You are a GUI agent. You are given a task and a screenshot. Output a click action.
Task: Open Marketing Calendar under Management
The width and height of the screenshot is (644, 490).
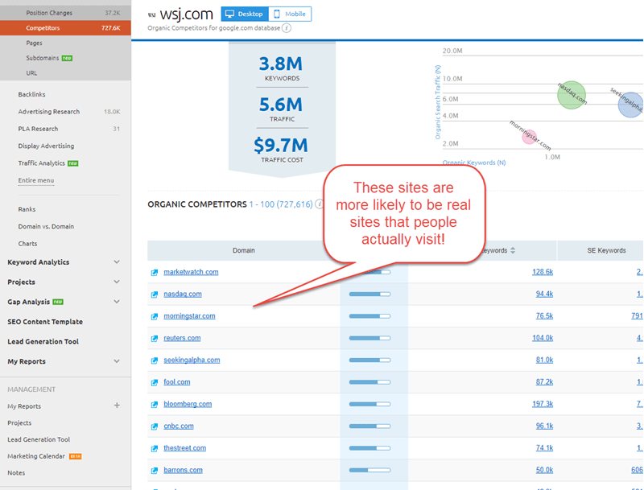(36, 456)
